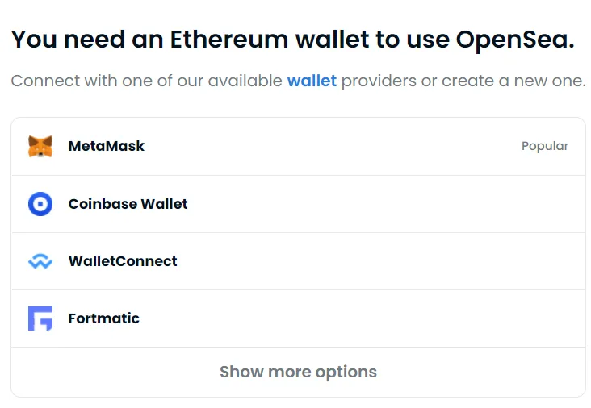The image size is (591, 408).
Task: Click the Popular badge on MetaMask row
Action: tap(545, 147)
